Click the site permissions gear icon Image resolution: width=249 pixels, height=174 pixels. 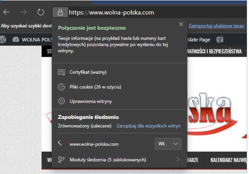click(x=61, y=101)
